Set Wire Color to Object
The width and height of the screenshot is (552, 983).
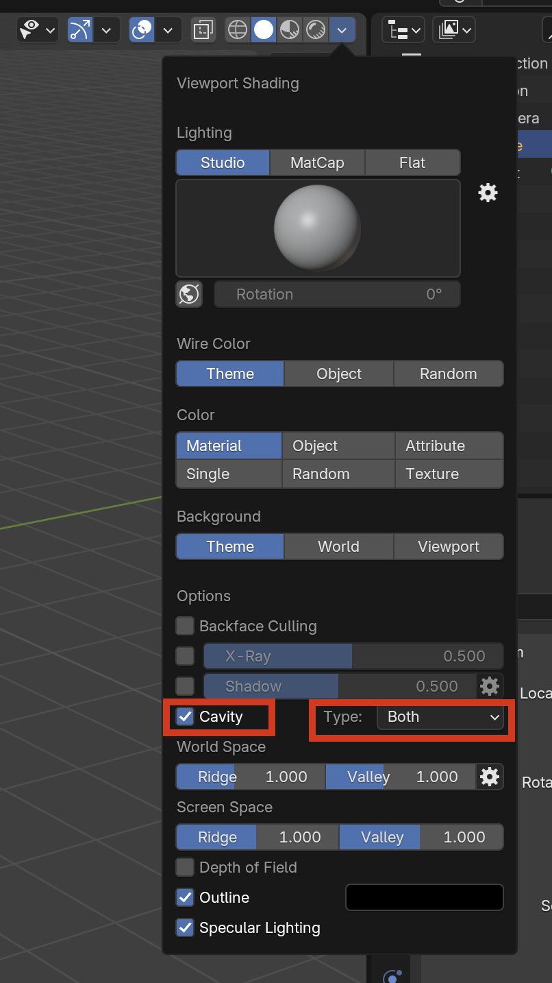[339, 374]
